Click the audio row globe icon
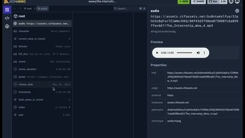 click(x=15, y=23)
